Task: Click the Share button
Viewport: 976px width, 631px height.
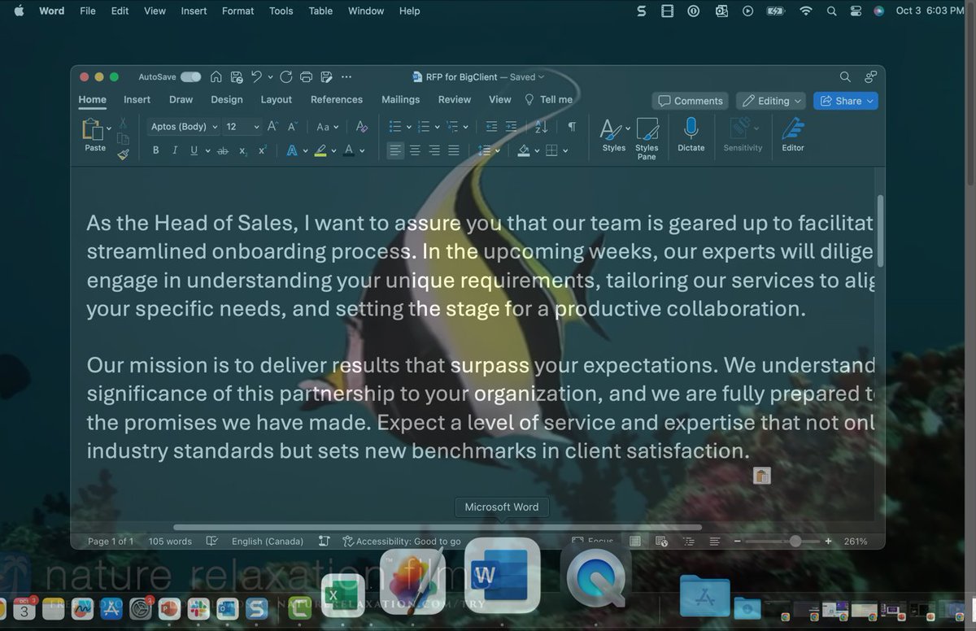Action: point(845,101)
